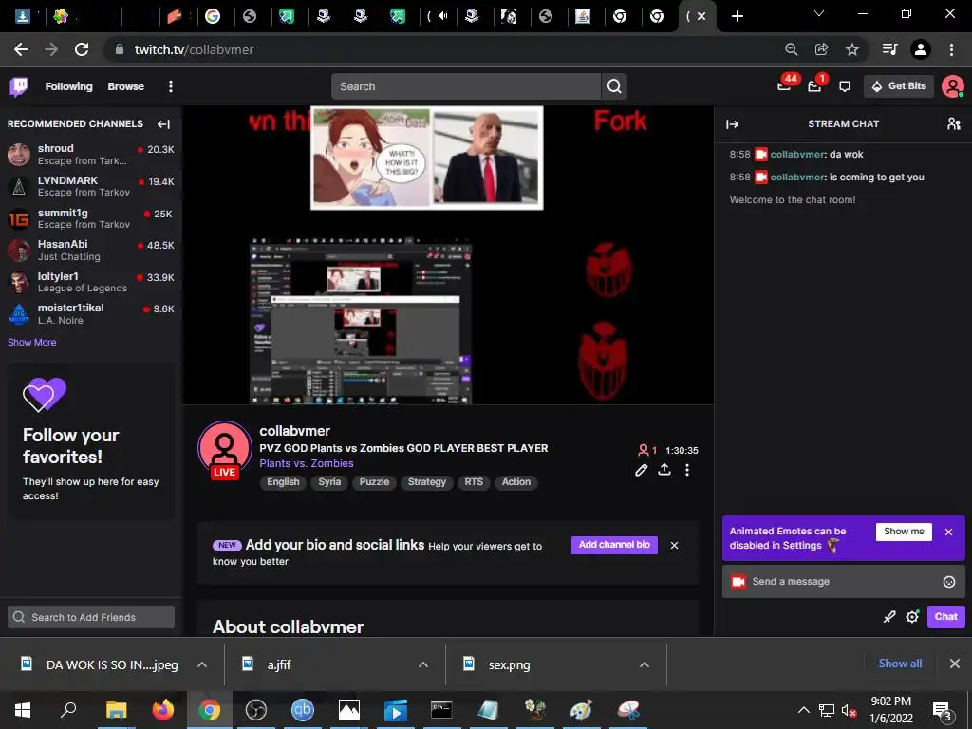Go to the Following tab
Viewport: 972px width, 729px height.
click(x=68, y=86)
